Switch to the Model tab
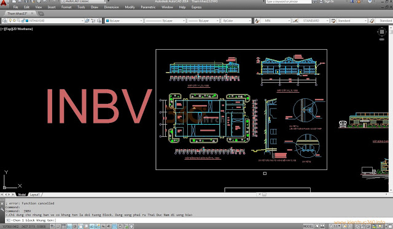The width and height of the screenshot is (393, 229). tap(22, 195)
